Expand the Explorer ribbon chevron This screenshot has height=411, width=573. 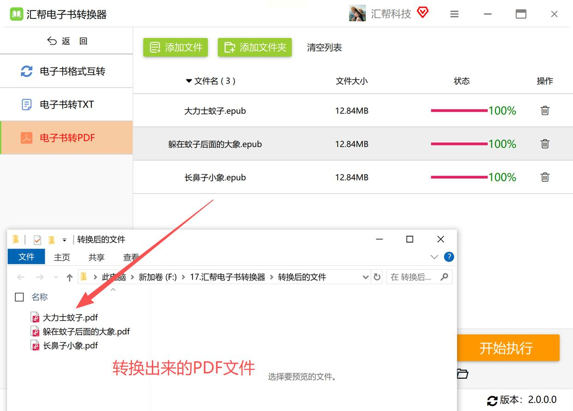[x=434, y=257]
